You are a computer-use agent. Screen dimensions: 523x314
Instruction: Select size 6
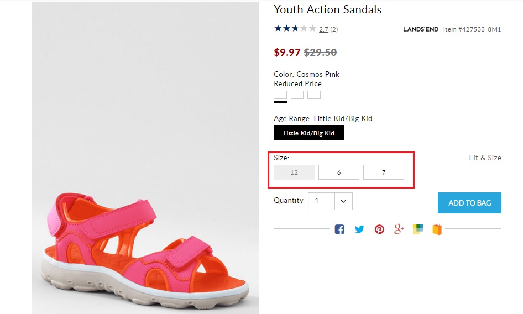339,172
